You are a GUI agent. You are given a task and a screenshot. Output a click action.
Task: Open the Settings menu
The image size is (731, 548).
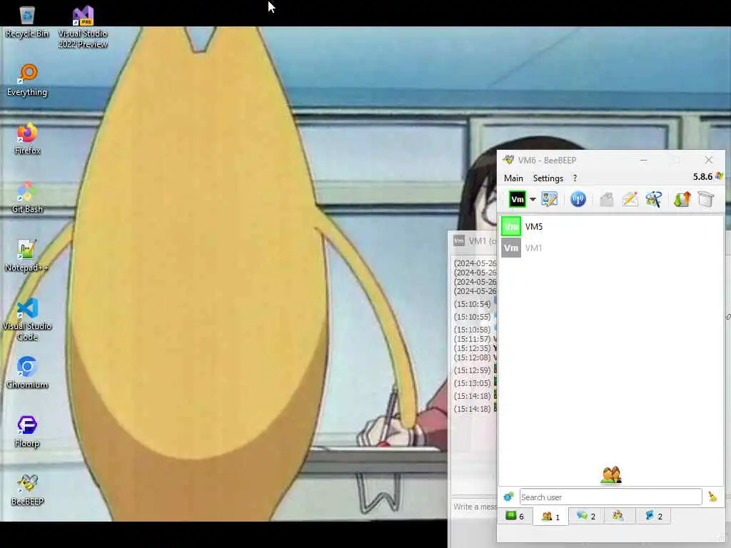[548, 178]
